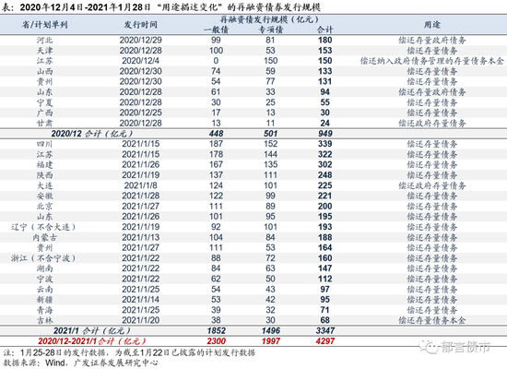Select the 宁夏 row name
The width and height of the screenshot is (507, 369).
(x=44, y=102)
